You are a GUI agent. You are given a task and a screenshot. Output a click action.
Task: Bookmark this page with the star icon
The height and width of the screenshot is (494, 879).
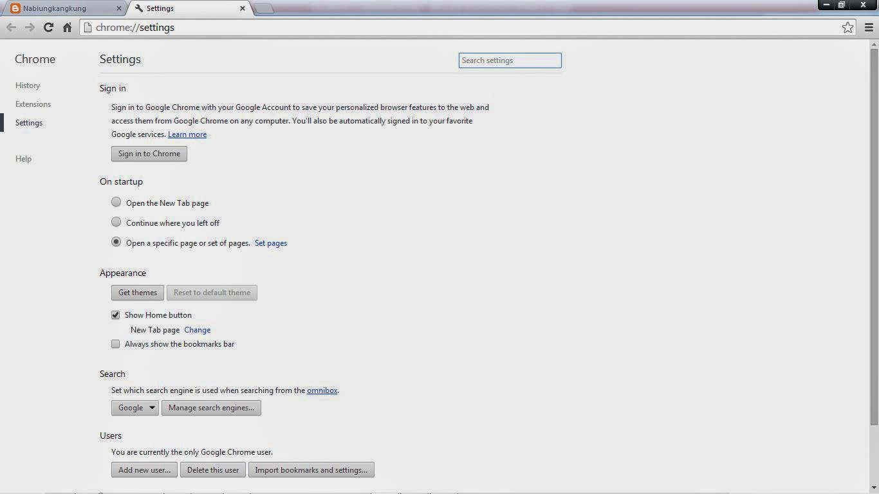[848, 27]
